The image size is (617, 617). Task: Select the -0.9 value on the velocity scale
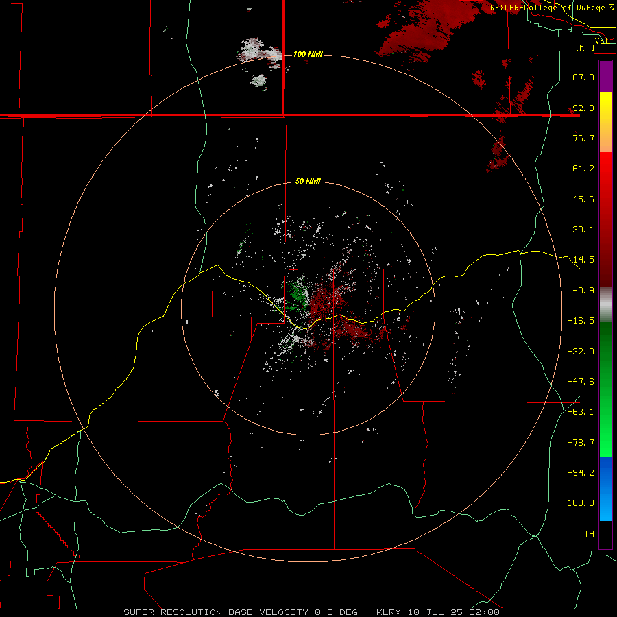(x=583, y=291)
